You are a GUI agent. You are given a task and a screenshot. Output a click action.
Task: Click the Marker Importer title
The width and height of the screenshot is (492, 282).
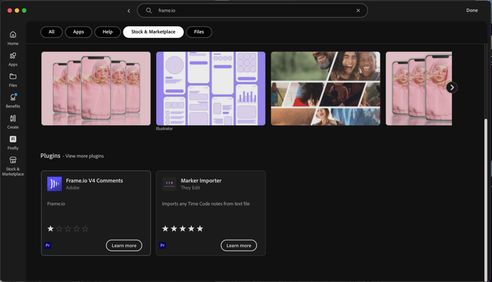(201, 181)
